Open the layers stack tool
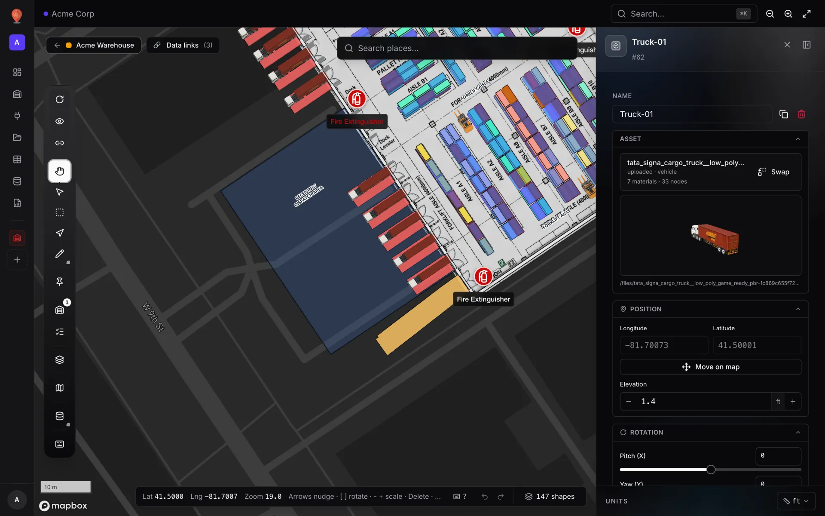This screenshot has width=825, height=516. tap(59, 359)
